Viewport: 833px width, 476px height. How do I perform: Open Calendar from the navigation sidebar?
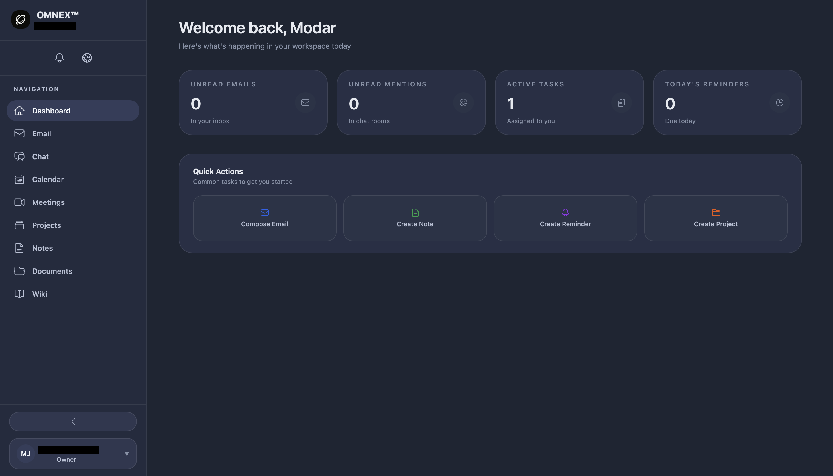pyautogui.click(x=48, y=179)
